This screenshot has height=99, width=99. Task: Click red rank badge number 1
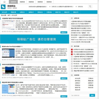[x=72, y=50]
